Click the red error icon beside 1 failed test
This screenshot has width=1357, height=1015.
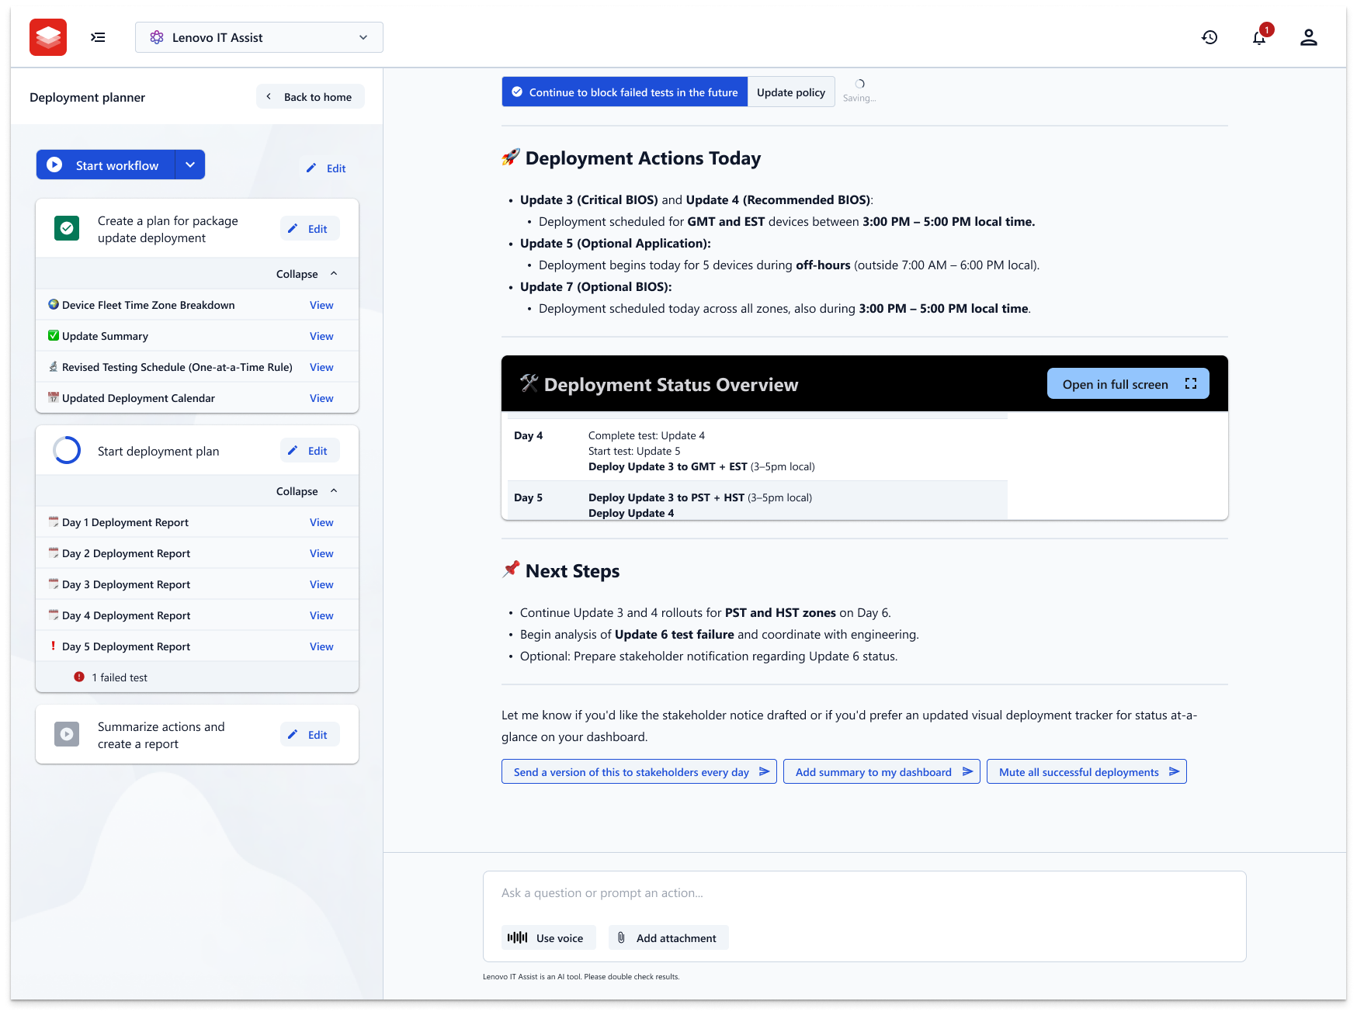[79, 677]
